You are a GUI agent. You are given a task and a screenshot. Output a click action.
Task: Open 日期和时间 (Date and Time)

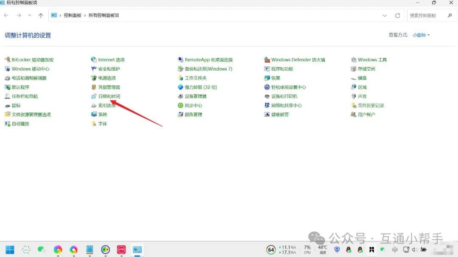(109, 96)
